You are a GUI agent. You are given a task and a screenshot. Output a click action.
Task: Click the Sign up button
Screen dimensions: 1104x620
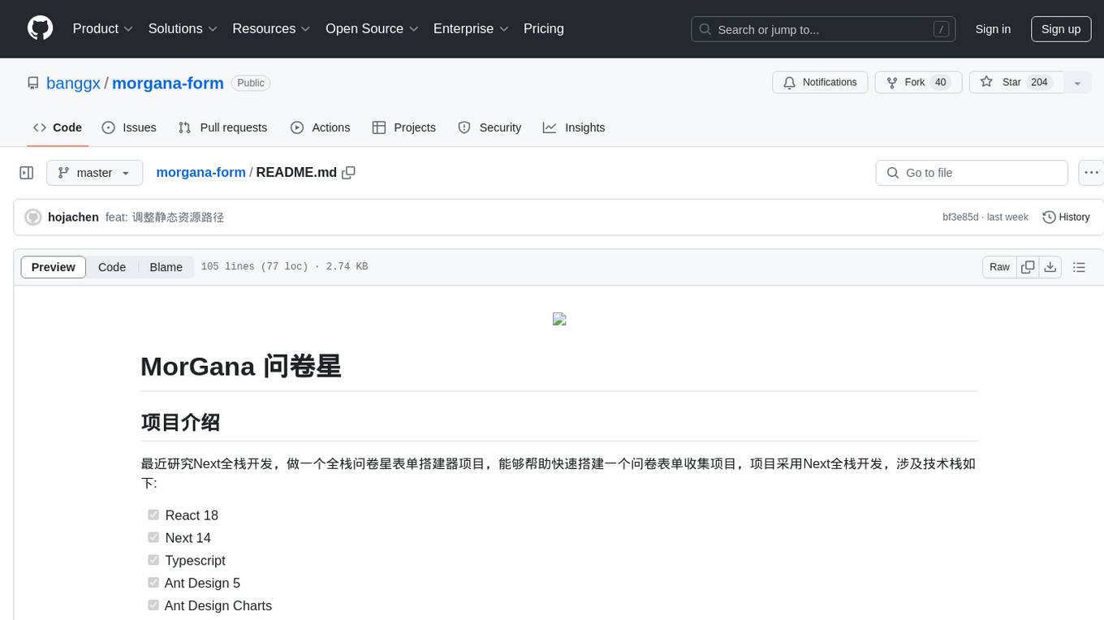click(x=1061, y=29)
